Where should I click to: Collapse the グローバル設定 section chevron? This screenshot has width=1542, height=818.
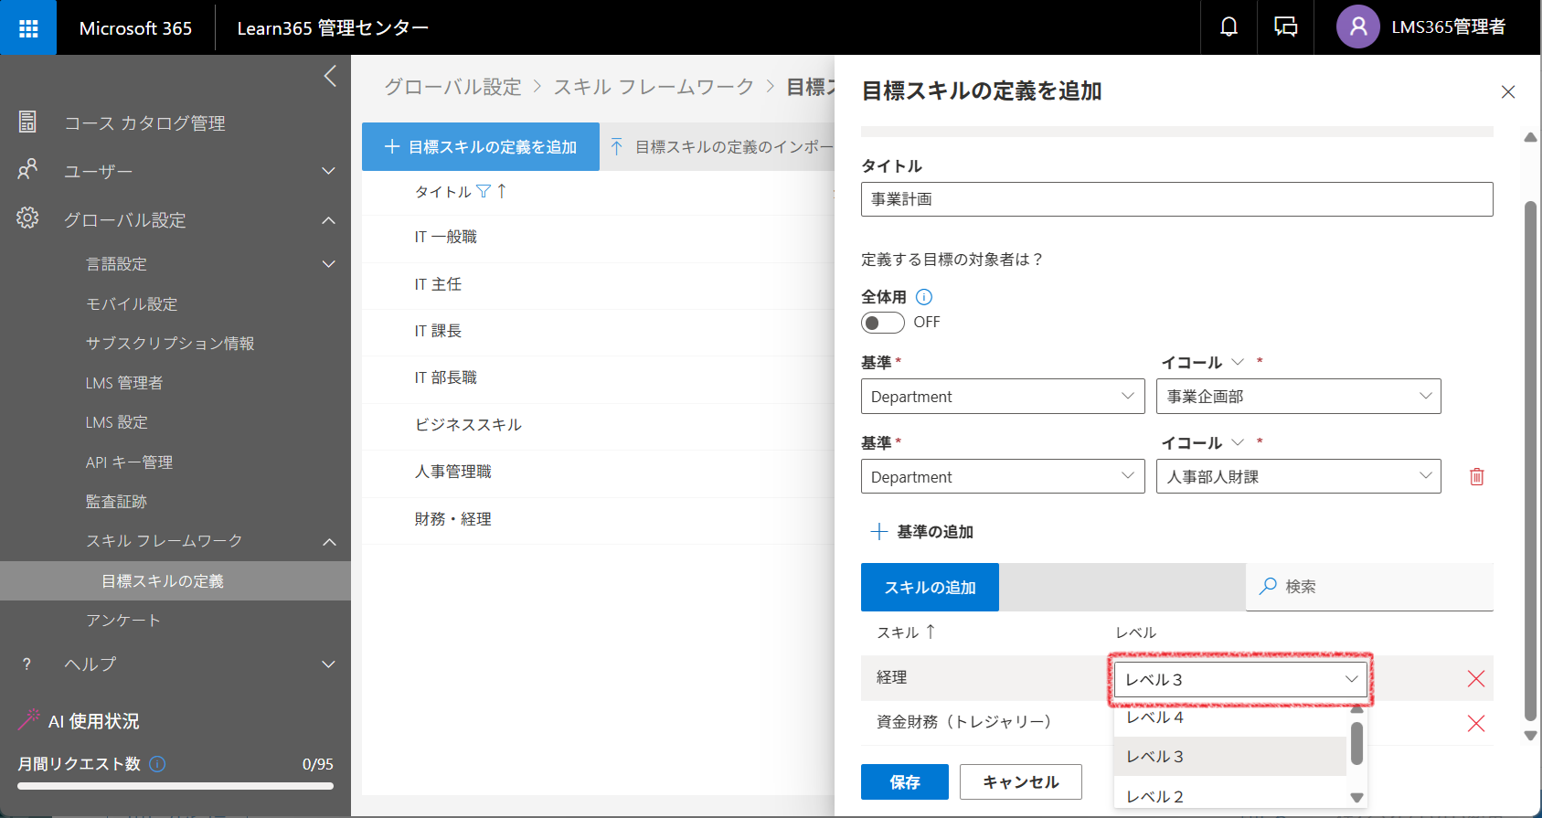coord(328,220)
